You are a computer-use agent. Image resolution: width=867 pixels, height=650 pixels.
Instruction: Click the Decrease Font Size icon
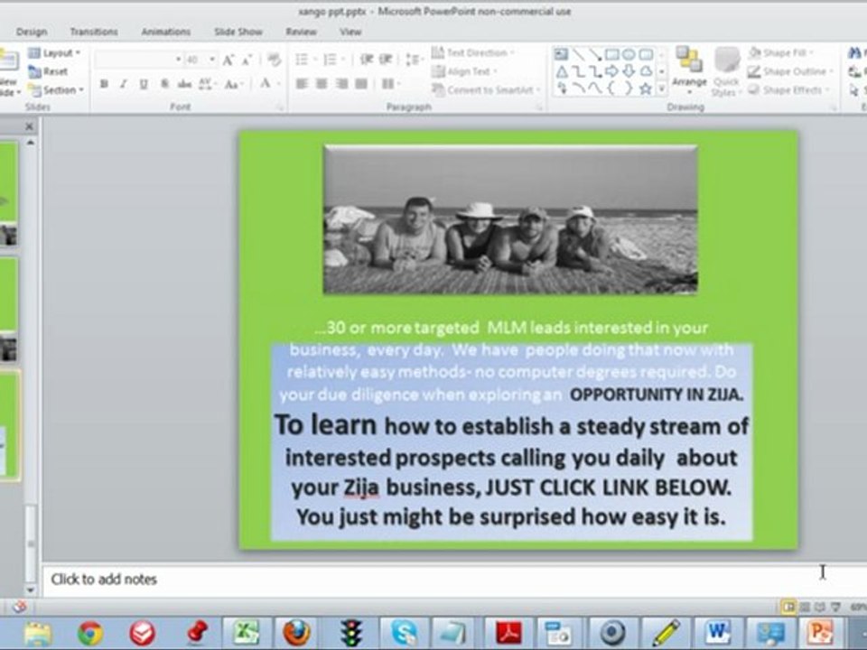[x=247, y=60]
